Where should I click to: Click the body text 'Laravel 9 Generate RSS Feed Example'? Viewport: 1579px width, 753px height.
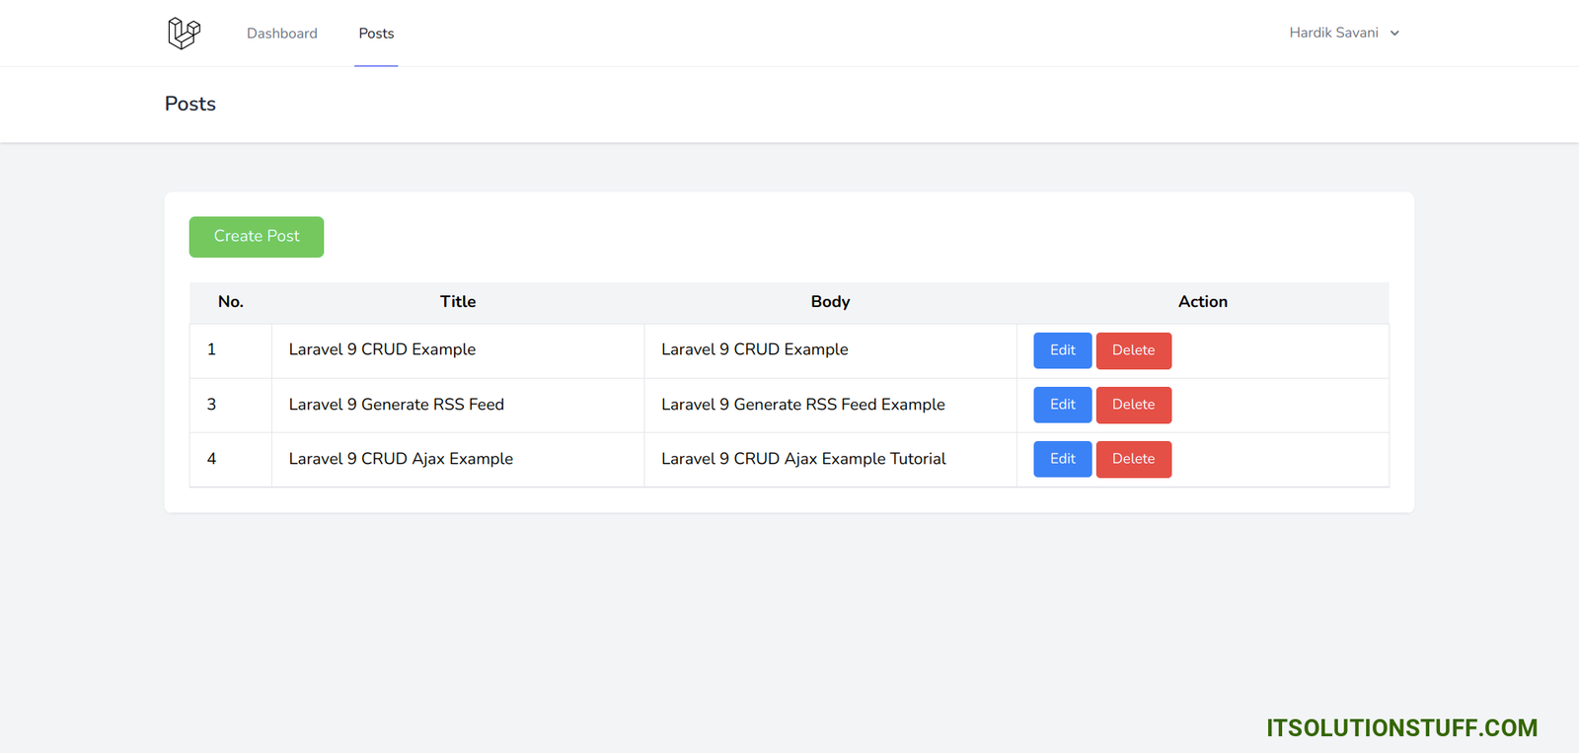802,405
